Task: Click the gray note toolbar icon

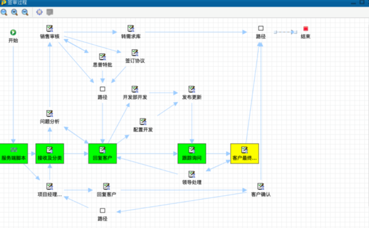Action: click(x=50, y=12)
